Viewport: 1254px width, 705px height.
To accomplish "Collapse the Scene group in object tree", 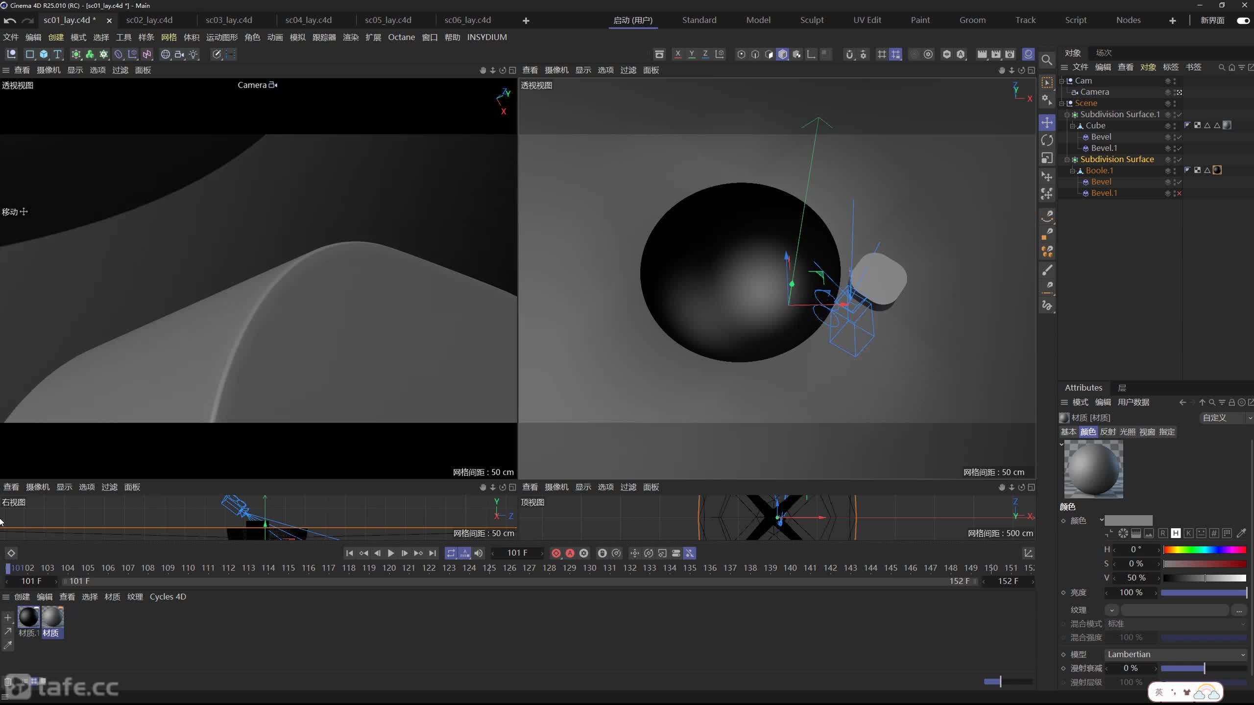I will click(x=1061, y=103).
